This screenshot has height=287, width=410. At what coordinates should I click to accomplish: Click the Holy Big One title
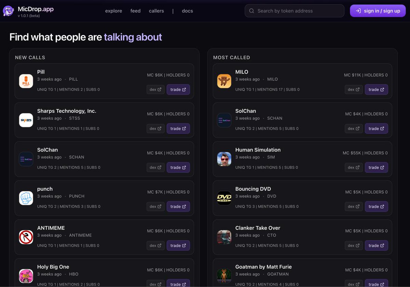[x=53, y=267]
